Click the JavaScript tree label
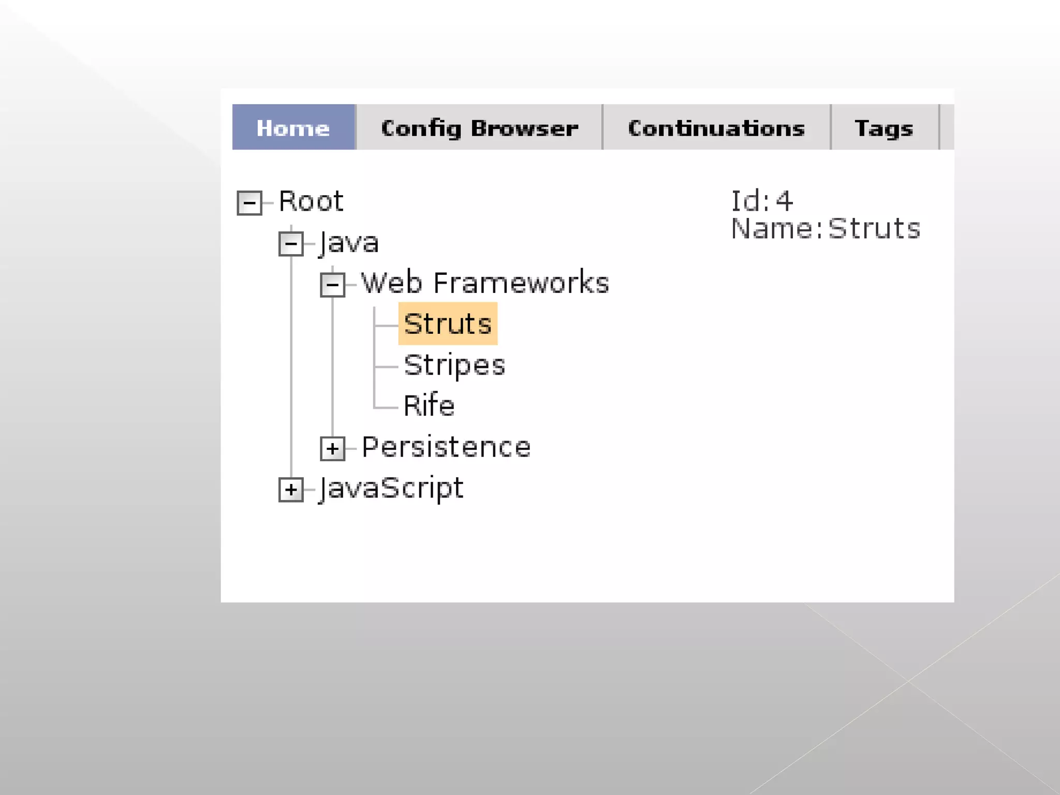 coord(392,488)
